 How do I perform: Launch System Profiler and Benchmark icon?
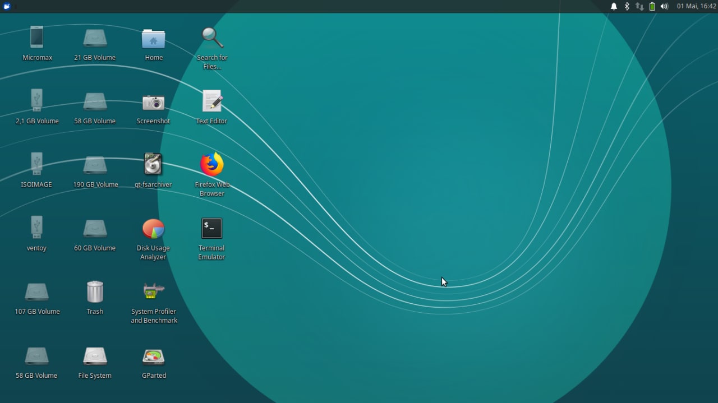[x=153, y=291]
